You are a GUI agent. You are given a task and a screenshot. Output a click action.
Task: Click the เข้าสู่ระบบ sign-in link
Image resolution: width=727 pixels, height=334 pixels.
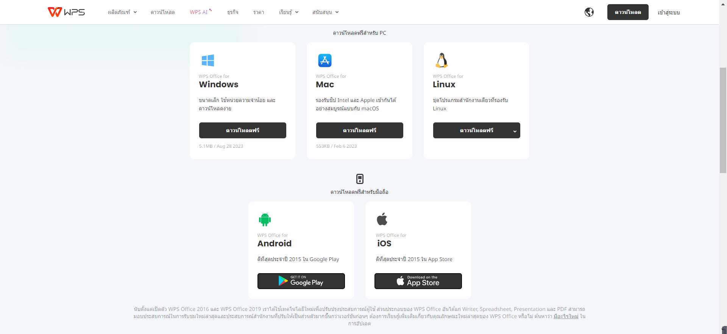669,12
